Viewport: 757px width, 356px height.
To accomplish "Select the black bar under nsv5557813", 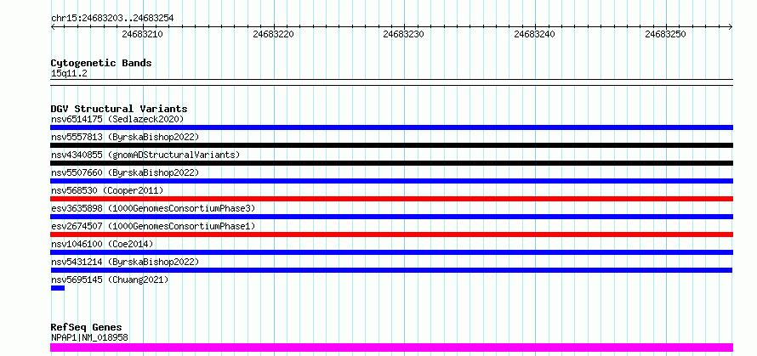I will coord(391,145).
